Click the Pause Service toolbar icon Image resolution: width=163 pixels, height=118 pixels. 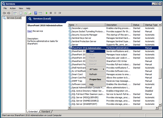[x=55, y=13]
